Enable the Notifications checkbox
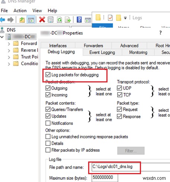The image size is (170, 182). coord(48,123)
